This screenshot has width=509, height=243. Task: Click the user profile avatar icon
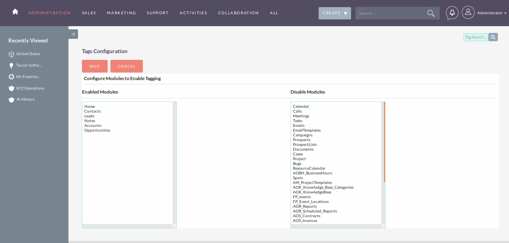click(x=468, y=13)
